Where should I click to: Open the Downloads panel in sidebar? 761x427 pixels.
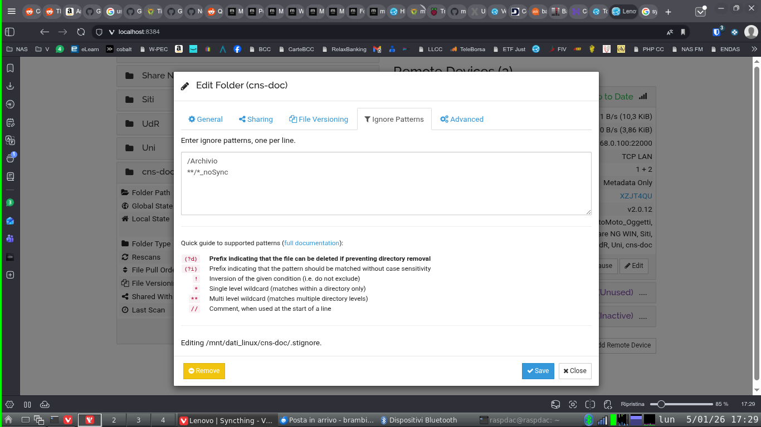tap(9, 86)
